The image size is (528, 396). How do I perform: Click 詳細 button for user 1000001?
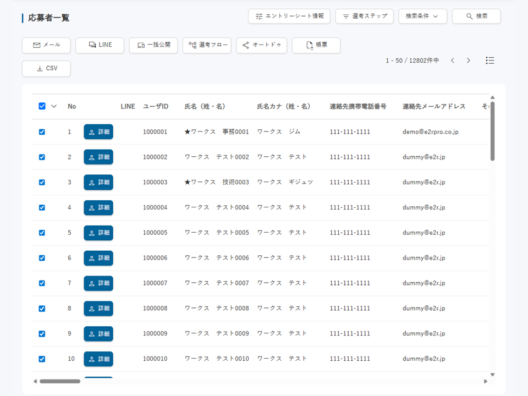point(98,131)
